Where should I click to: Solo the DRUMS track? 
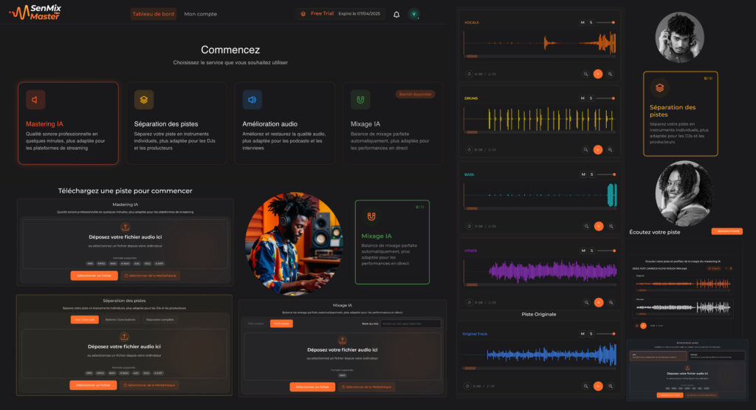pyautogui.click(x=591, y=98)
